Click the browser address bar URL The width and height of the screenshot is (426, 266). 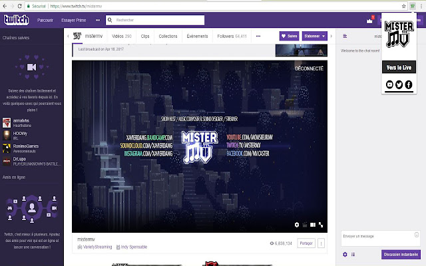pyautogui.click(x=76, y=6)
